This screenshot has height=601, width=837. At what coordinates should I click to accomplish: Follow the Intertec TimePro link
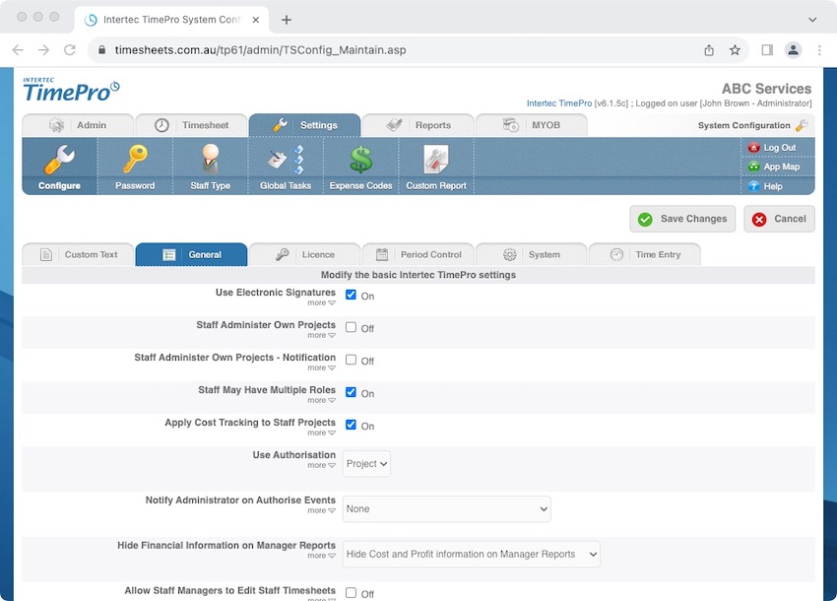(559, 103)
